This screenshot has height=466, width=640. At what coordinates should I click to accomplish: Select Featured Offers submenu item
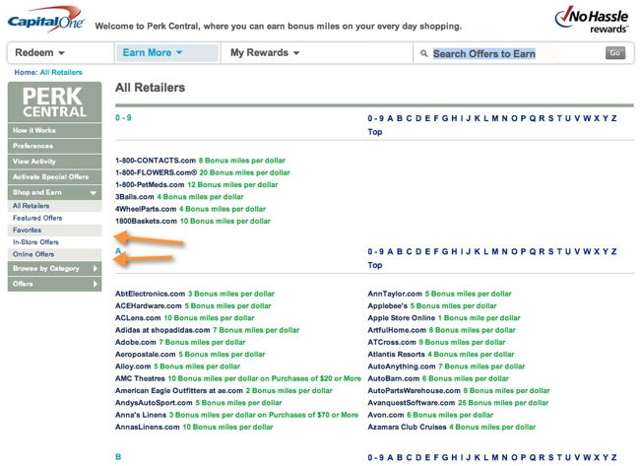(x=55, y=218)
